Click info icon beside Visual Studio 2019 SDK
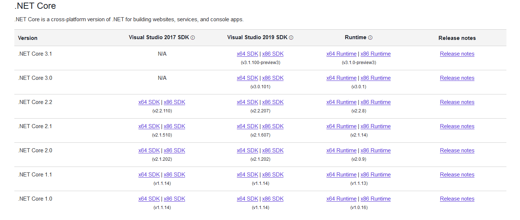The height and width of the screenshot is (220, 520). pyautogui.click(x=291, y=38)
